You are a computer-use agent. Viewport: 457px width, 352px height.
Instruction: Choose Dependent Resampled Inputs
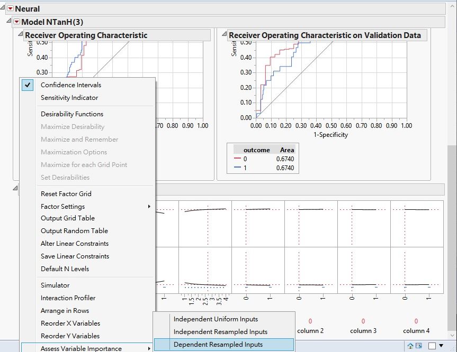coord(224,345)
